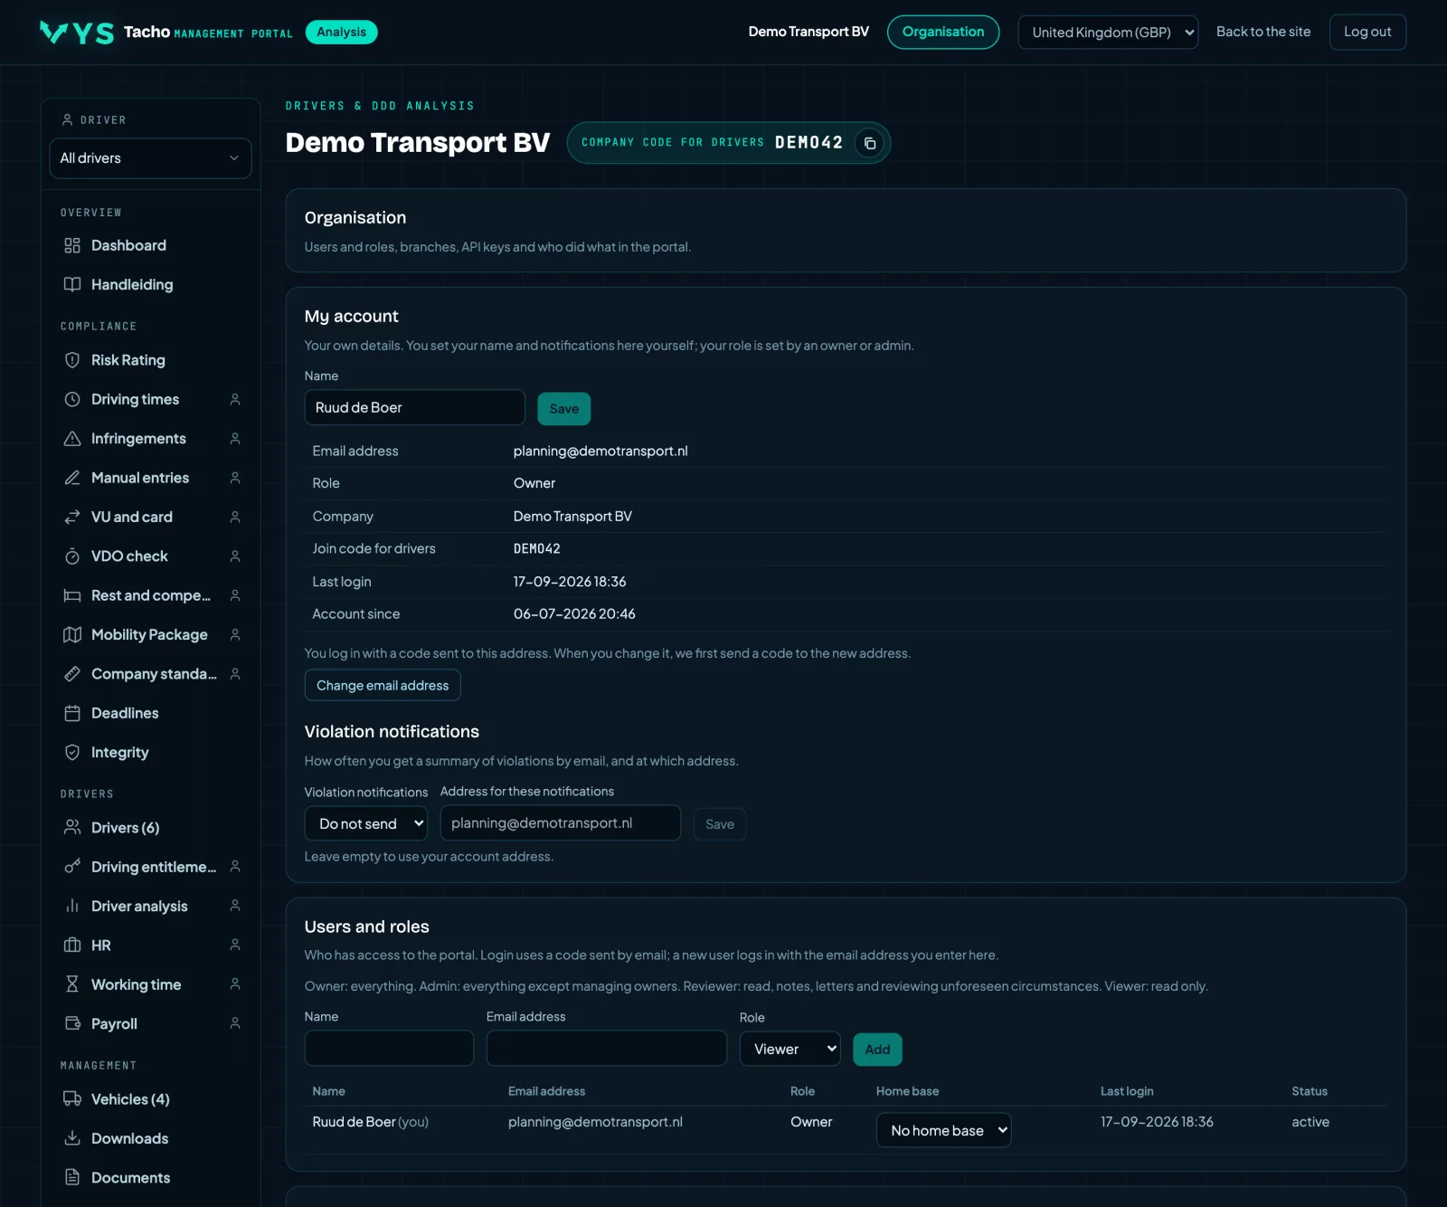Click the Payroll wallet icon
The height and width of the screenshot is (1207, 1447).
[x=72, y=1023]
